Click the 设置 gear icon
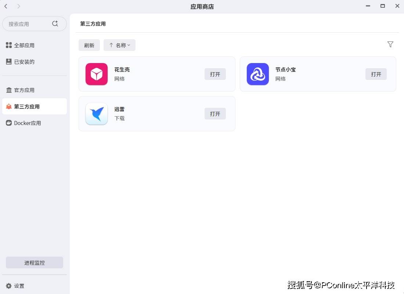Screen dimensions: 404x294 coord(9,286)
